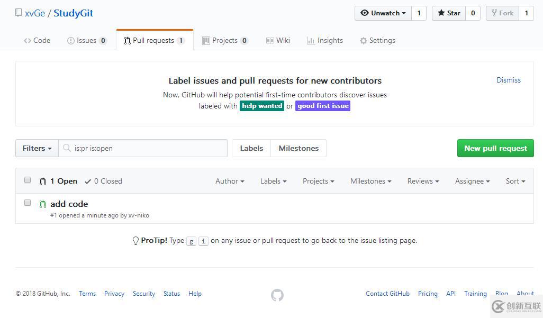
Task: Click the repository book icon beside xvGe
Action: tap(19, 13)
